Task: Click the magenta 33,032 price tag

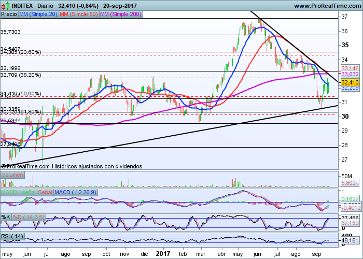Action: 350,74
